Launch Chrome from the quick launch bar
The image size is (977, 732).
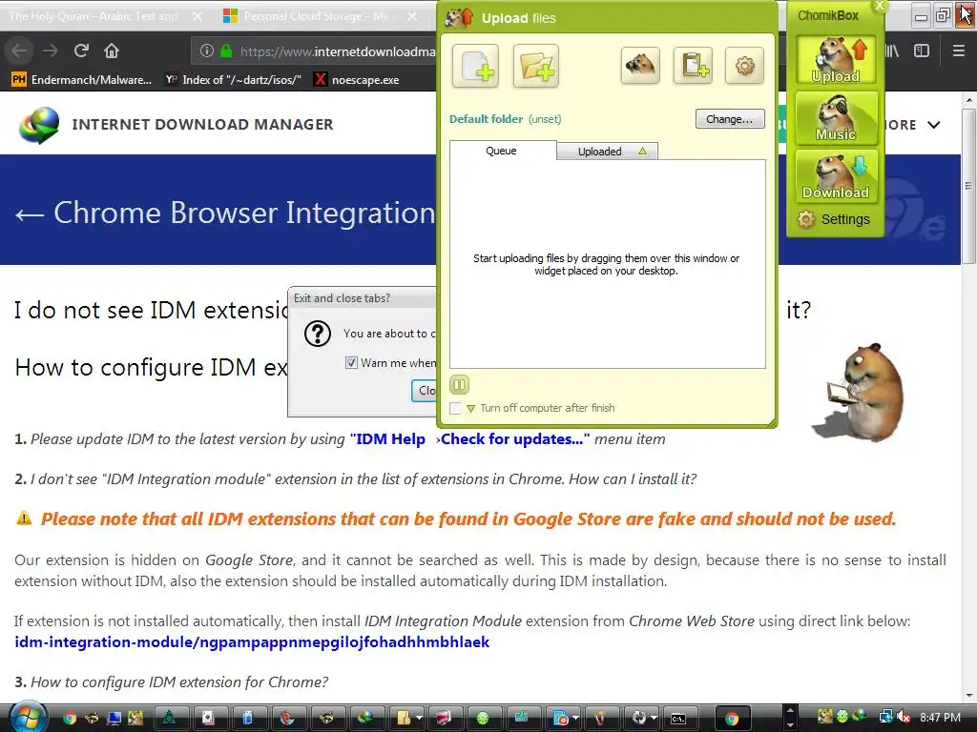coord(69,719)
